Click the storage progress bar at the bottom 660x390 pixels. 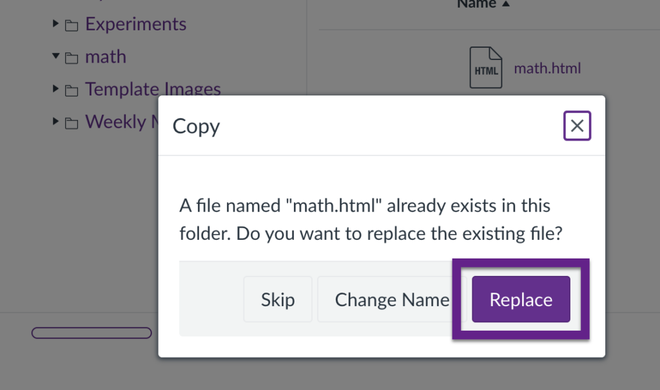[x=92, y=333]
